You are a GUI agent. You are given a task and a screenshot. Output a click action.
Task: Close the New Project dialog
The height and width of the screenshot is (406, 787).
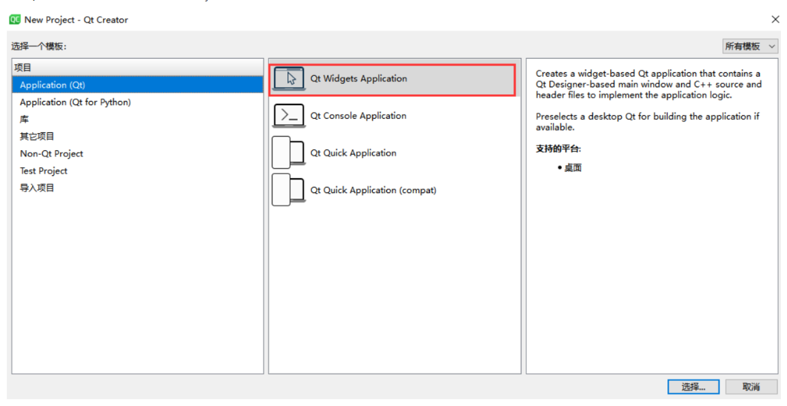tap(775, 20)
